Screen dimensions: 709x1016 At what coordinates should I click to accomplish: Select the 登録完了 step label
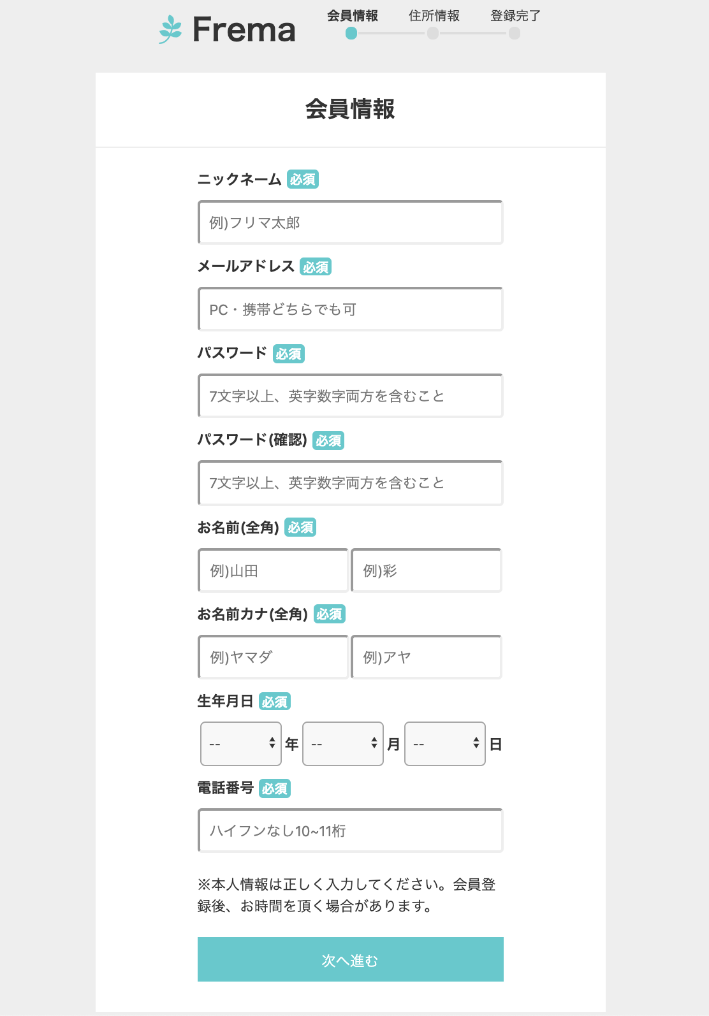click(515, 16)
